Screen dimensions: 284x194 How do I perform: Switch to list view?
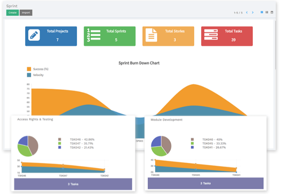pyautogui.click(x=267, y=12)
